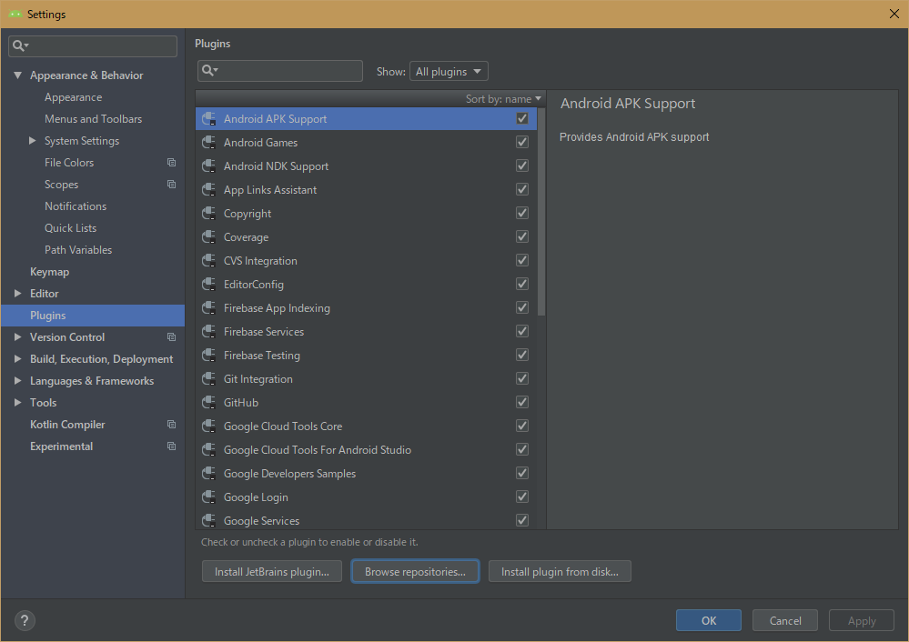Click the share icon next to Experimental
The width and height of the screenshot is (909, 642).
coord(171,446)
